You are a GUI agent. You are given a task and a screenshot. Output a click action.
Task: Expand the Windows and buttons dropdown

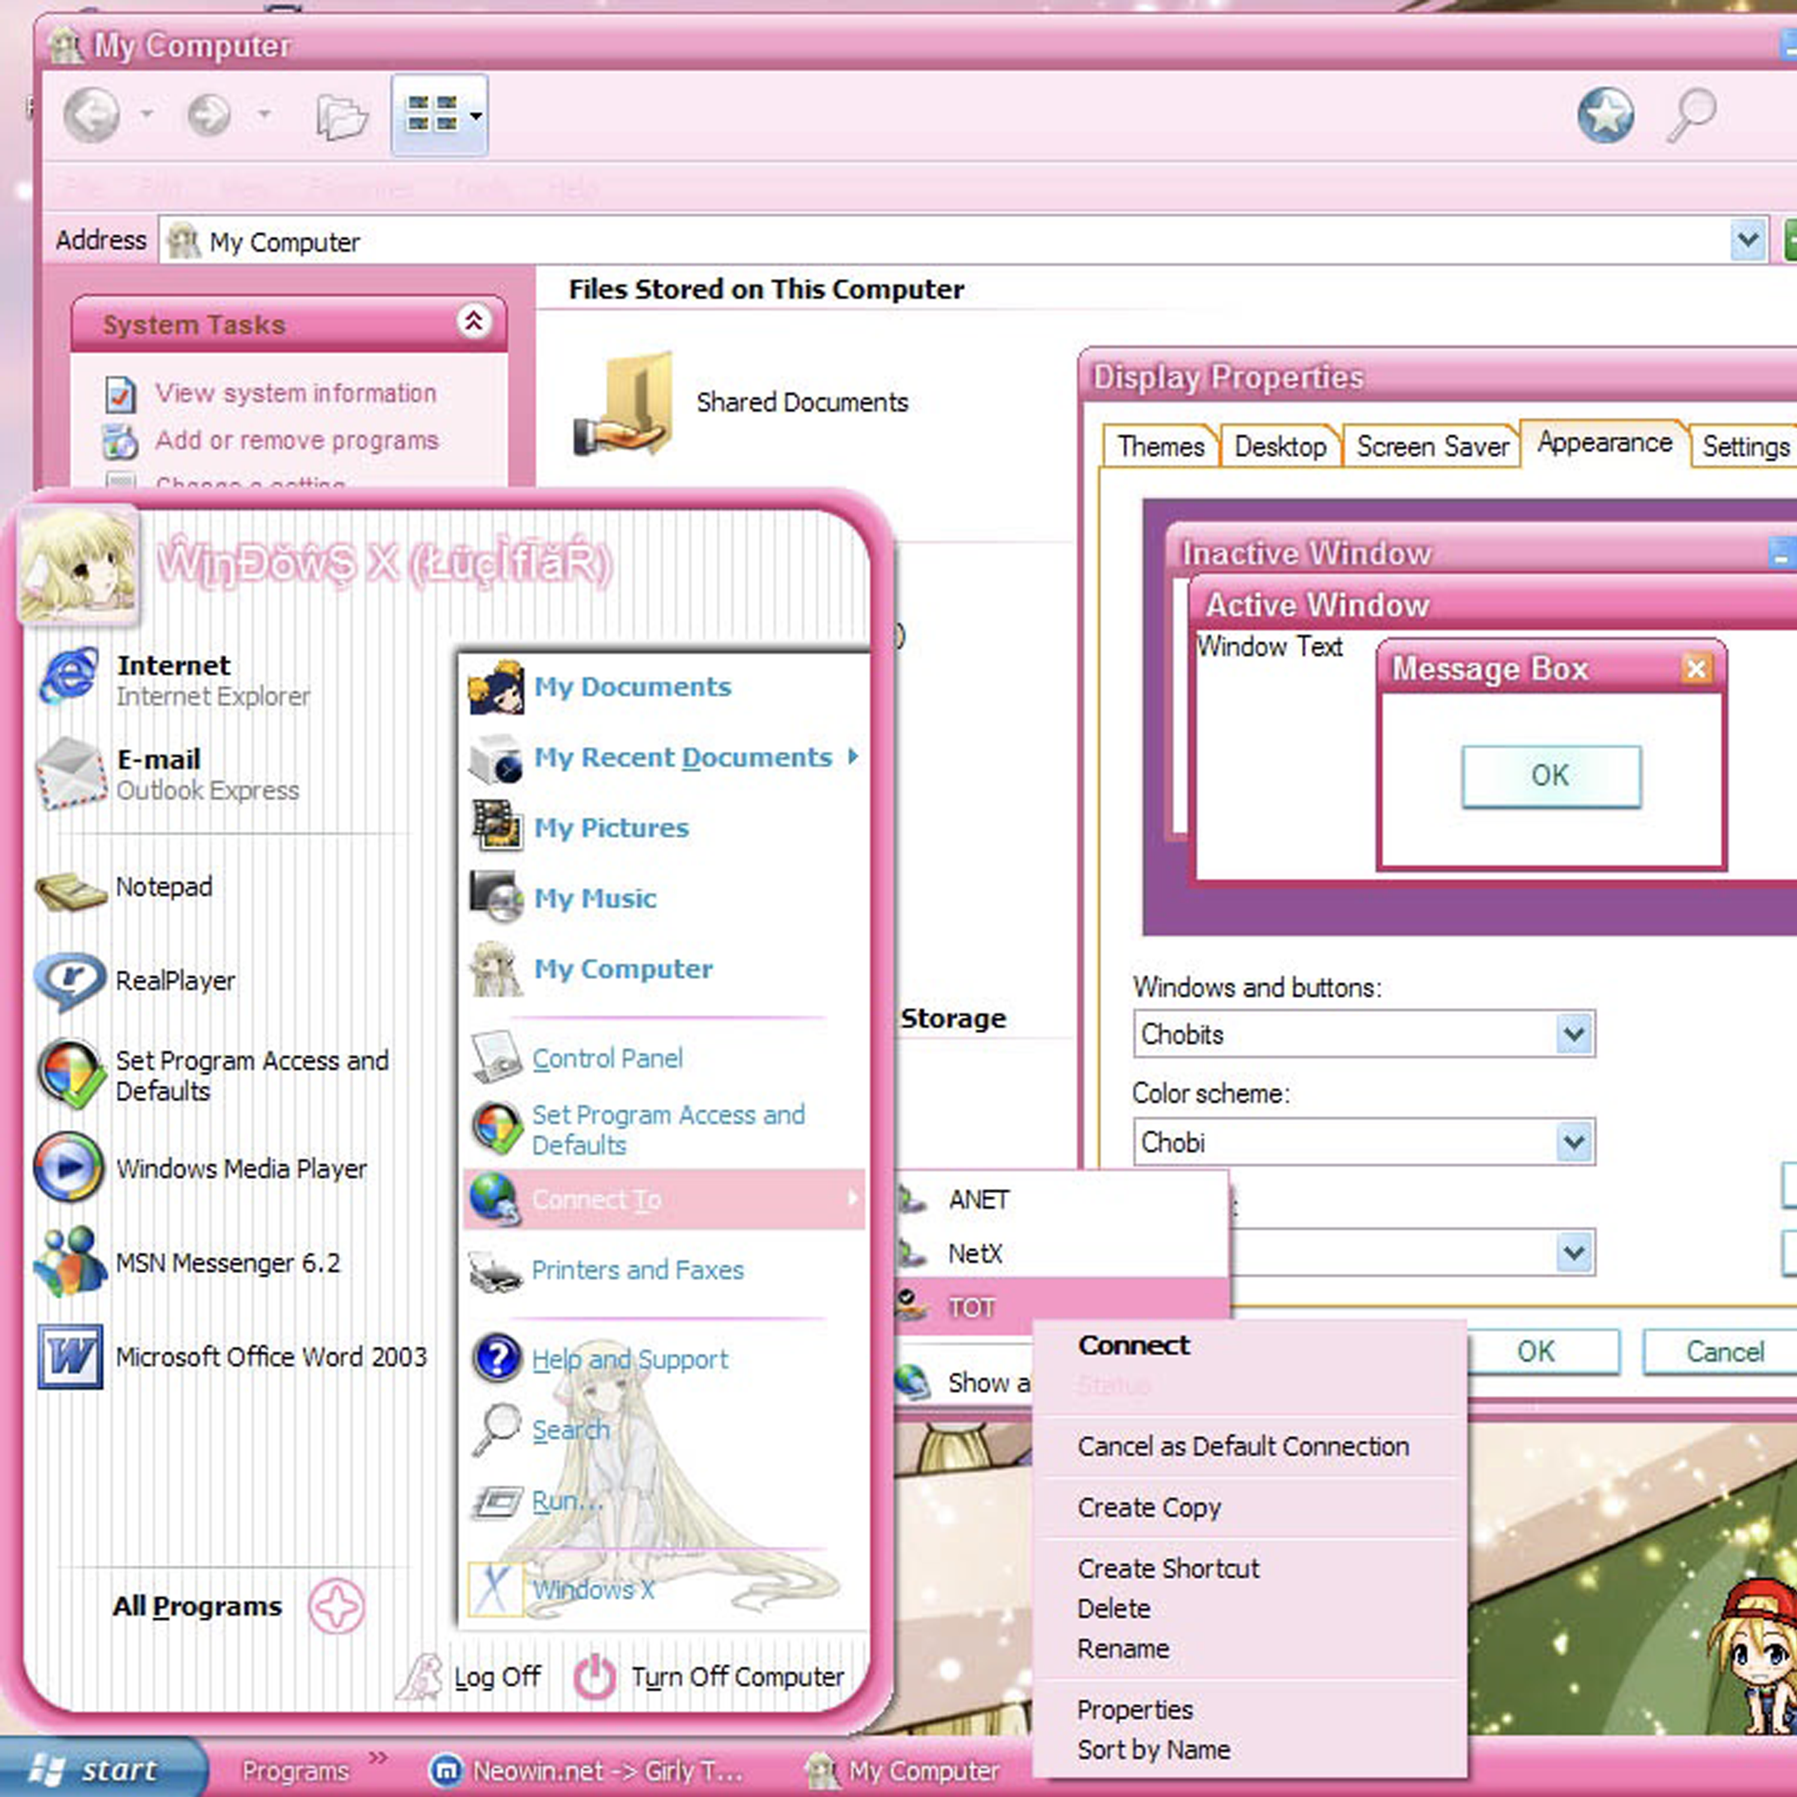tap(1574, 1034)
